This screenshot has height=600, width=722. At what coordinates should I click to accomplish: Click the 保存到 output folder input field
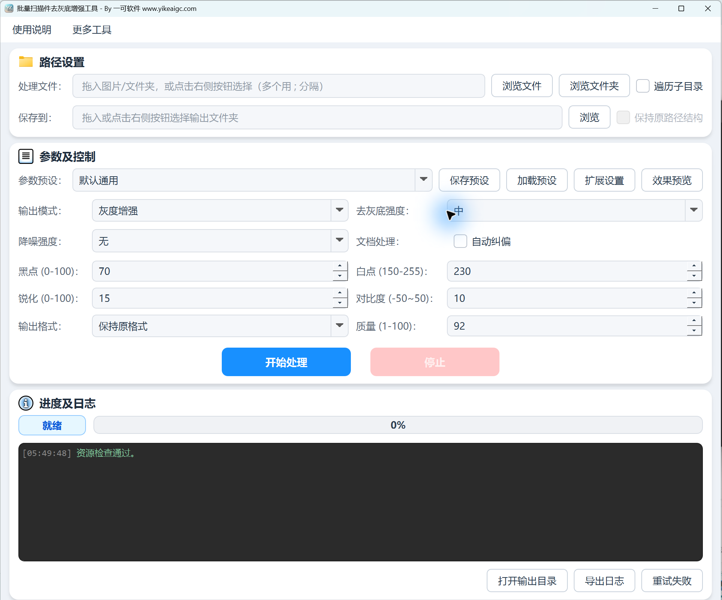317,117
